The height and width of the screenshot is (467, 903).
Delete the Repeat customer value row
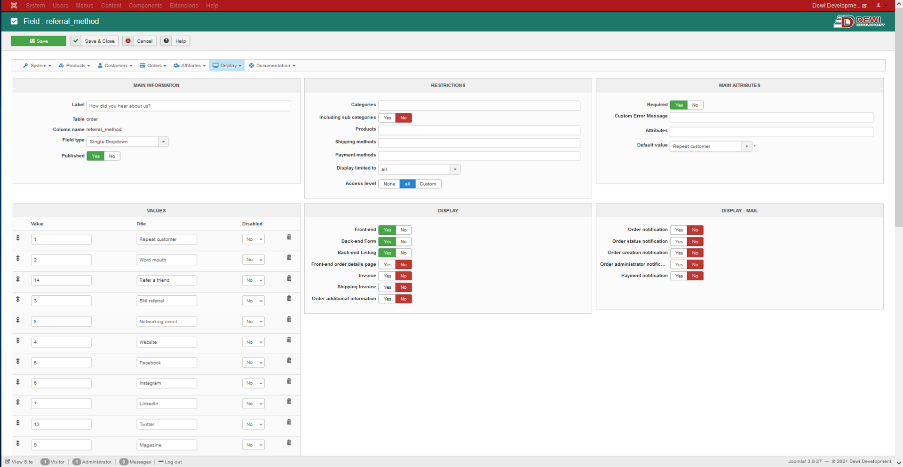pos(289,237)
